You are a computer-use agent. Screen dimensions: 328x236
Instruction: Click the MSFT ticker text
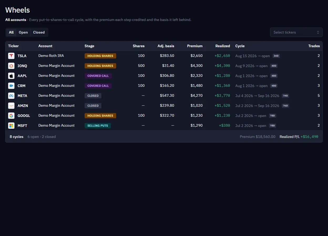click(x=22, y=126)
